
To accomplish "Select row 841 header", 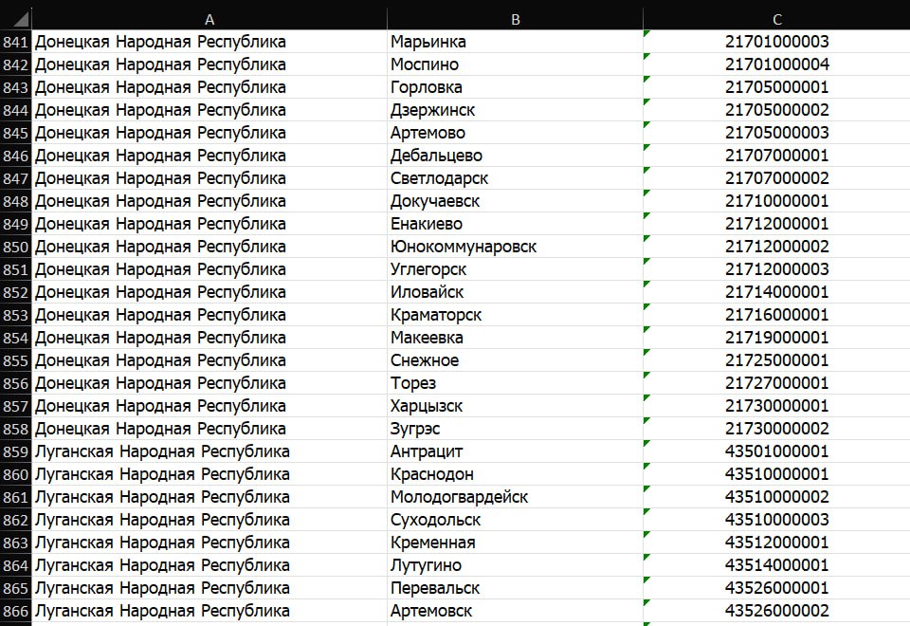I will pyautogui.click(x=16, y=42).
